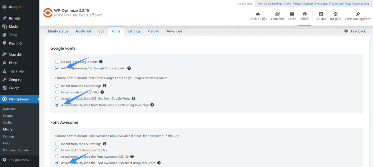Click help icon beside Inherit from CSS settings (Google Fonts)

point(104,86)
